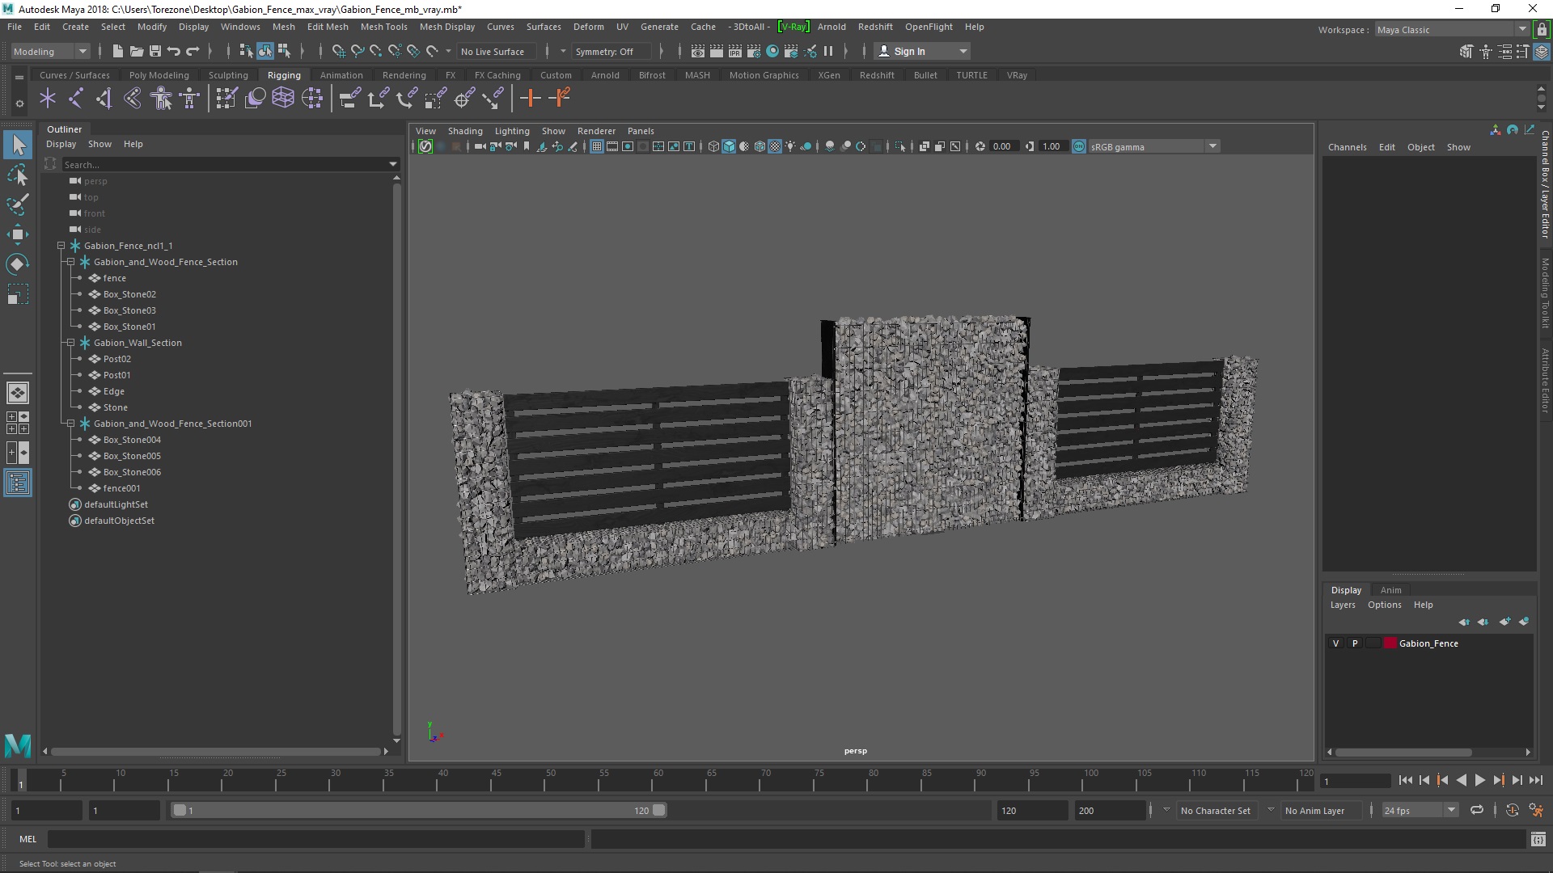Click the Open scene folder icon

(x=137, y=52)
